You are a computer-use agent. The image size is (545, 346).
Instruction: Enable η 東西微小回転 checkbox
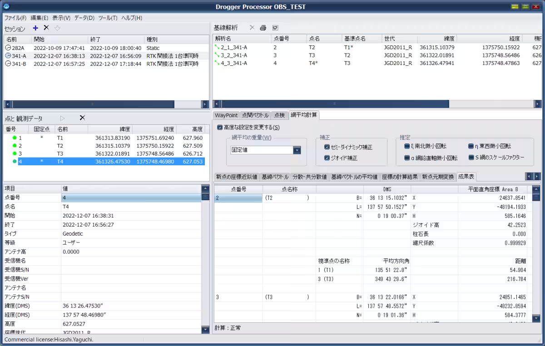coord(471,146)
